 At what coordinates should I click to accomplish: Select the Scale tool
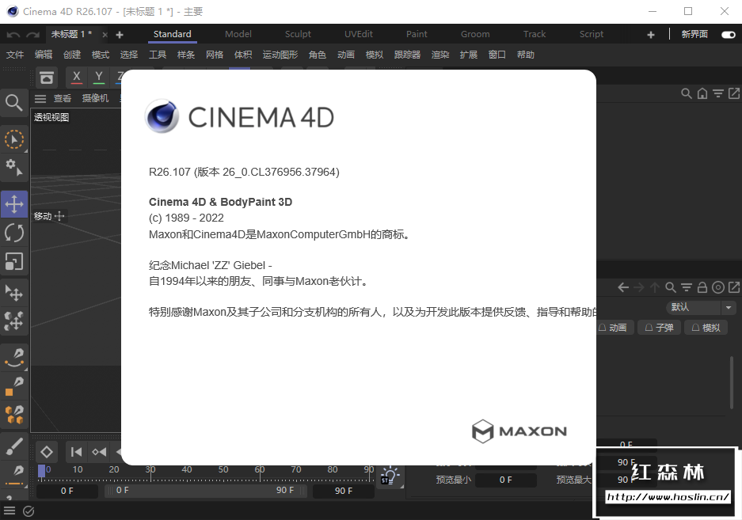pyautogui.click(x=14, y=261)
